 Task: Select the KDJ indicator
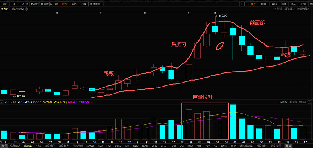coord(100,146)
